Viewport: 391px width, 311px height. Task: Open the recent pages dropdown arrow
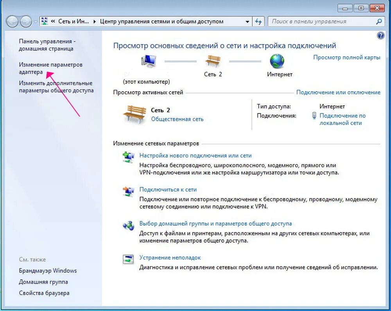pyautogui.click(x=36, y=22)
